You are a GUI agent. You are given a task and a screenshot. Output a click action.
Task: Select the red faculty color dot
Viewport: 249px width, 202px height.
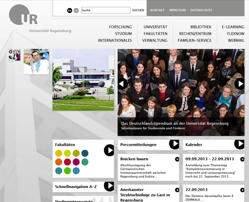pyautogui.click(x=68, y=162)
